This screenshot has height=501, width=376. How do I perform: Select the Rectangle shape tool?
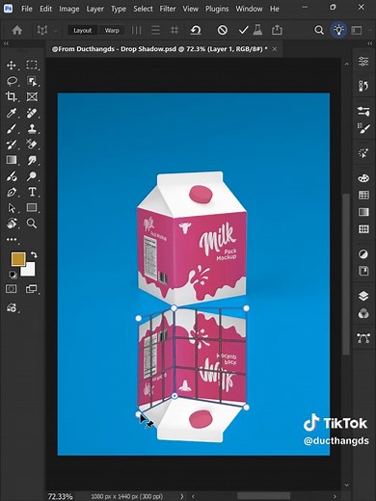(32, 207)
